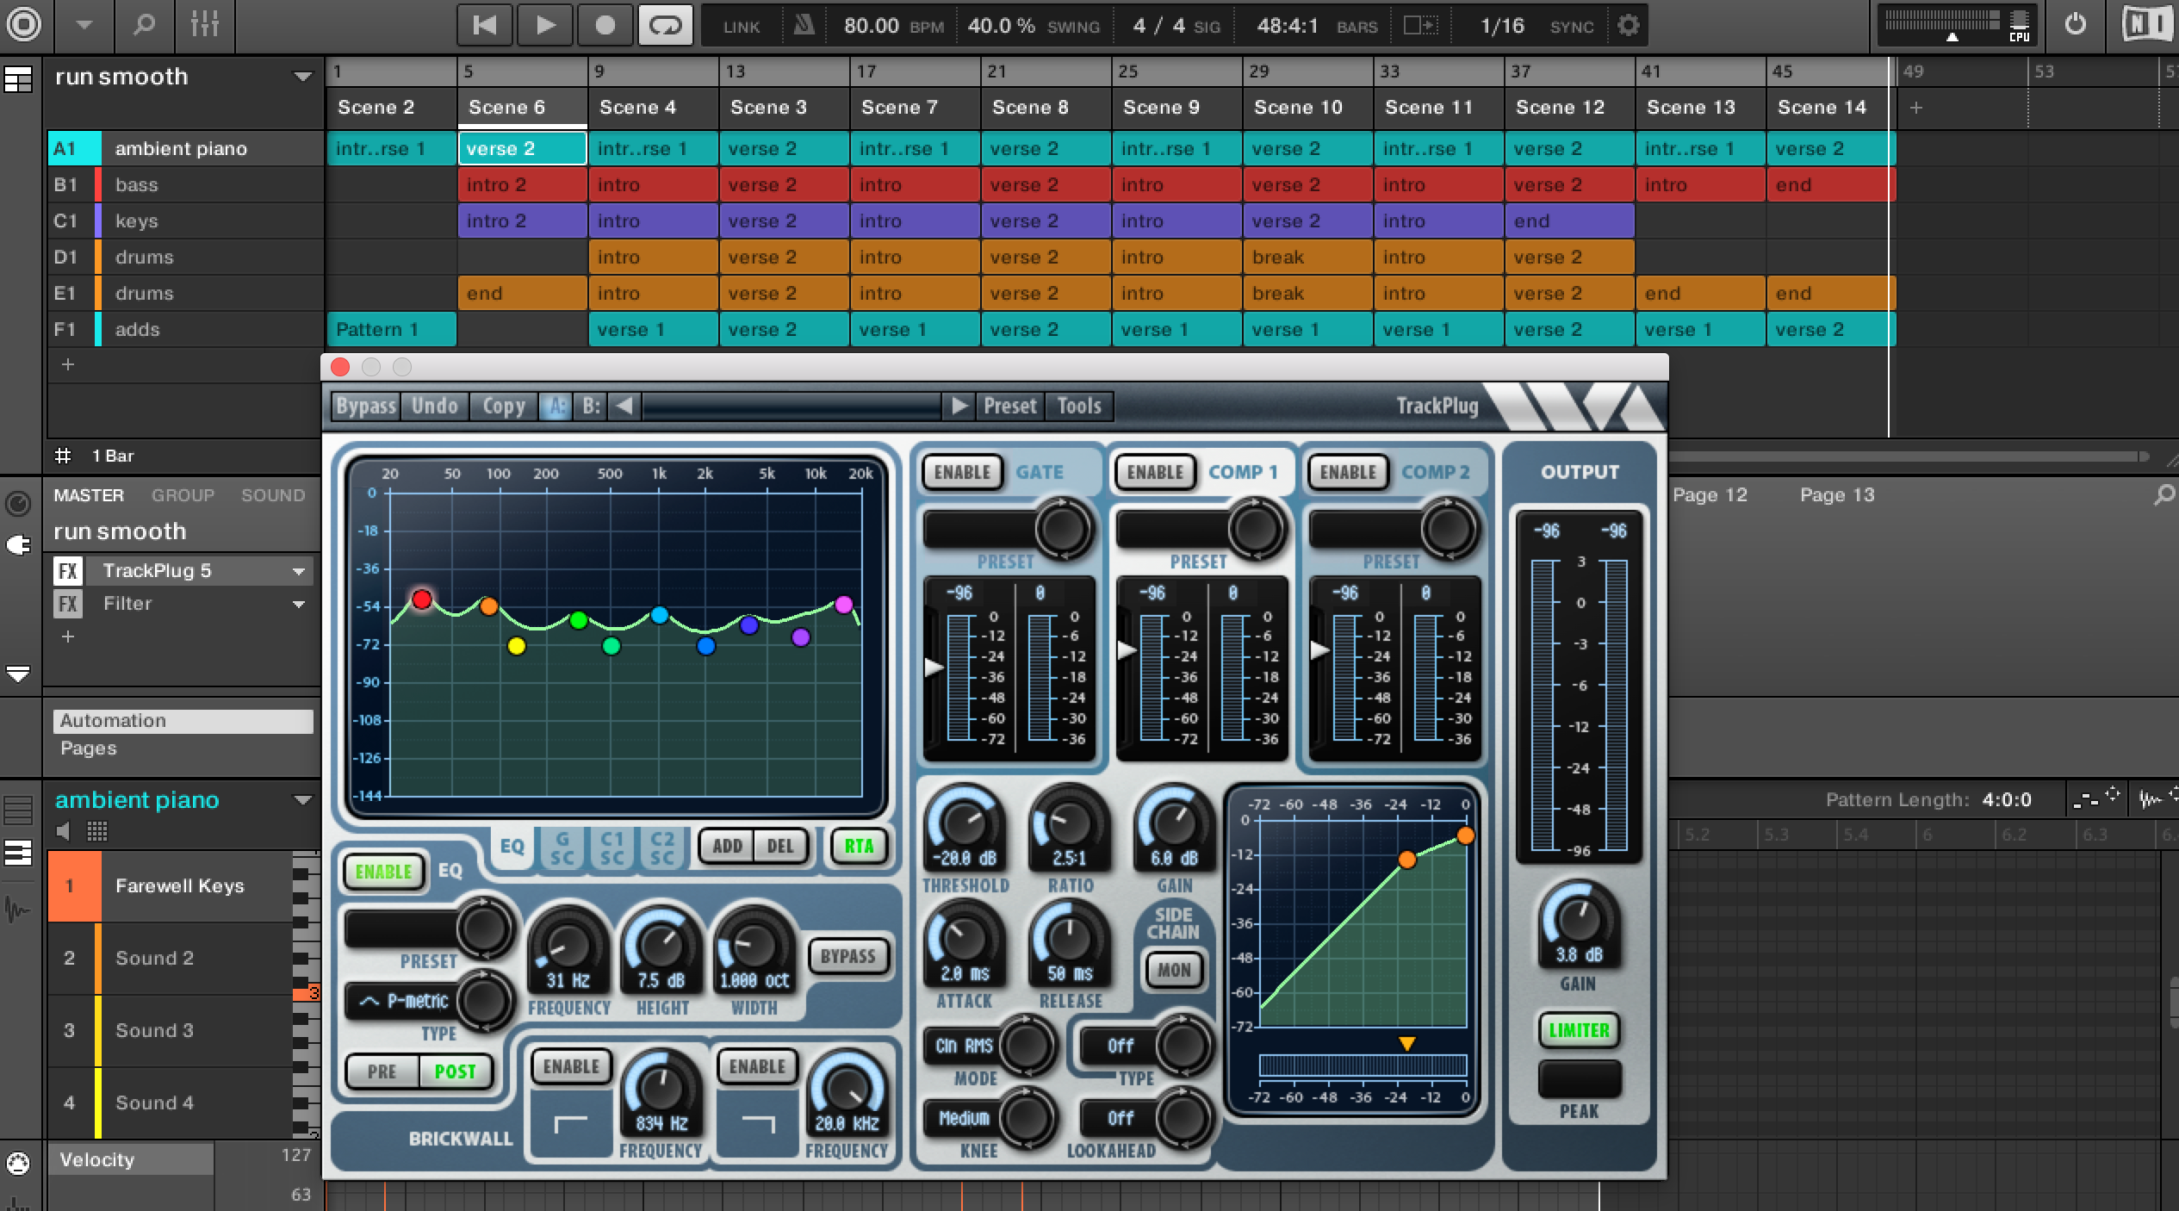The width and height of the screenshot is (2179, 1211).
Task: Click the Undo button in TrackPlug
Action: click(434, 406)
